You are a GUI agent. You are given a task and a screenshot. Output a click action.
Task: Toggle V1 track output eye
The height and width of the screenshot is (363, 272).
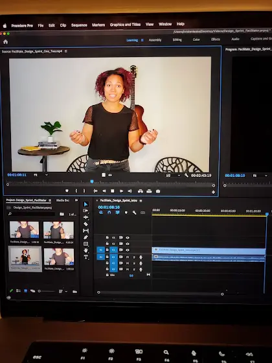click(x=128, y=250)
